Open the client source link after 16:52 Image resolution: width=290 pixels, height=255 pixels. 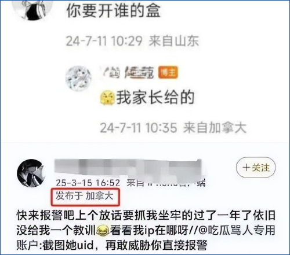pos(166,183)
